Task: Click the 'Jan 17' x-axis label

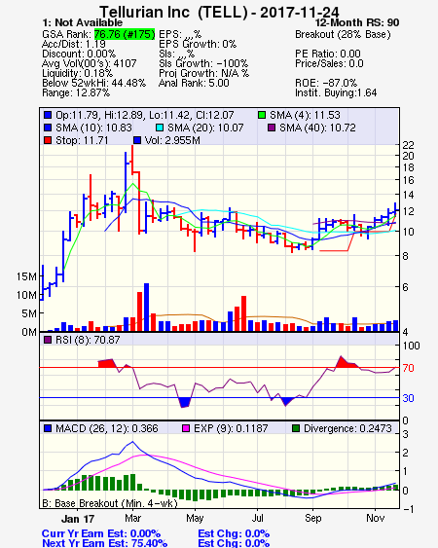Action: (x=78, y=519)
